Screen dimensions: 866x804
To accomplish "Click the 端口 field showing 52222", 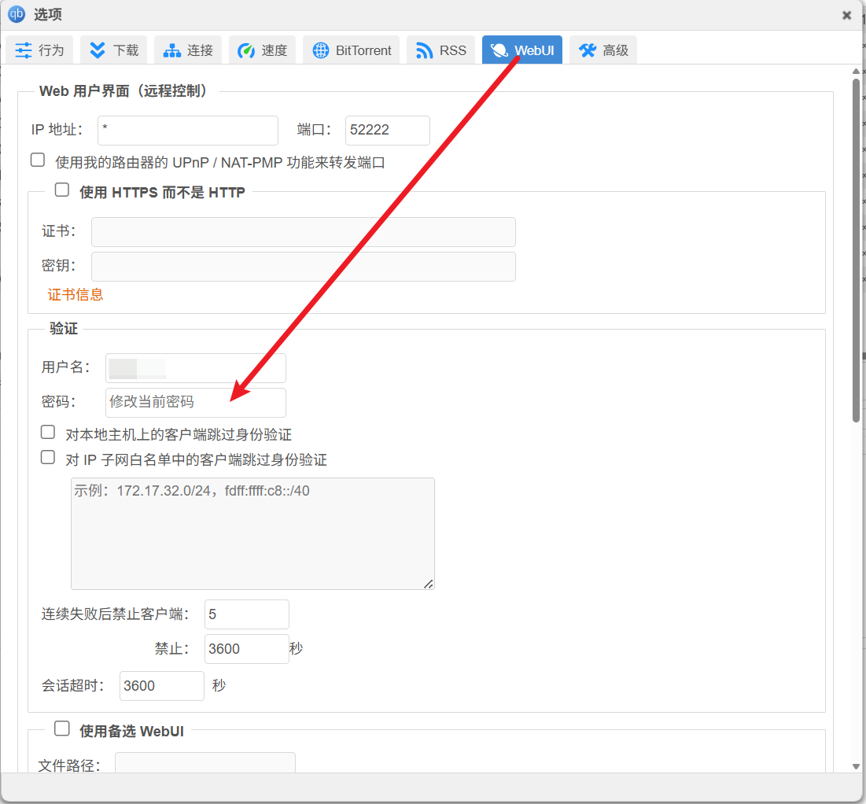I will tap(387, 131).
